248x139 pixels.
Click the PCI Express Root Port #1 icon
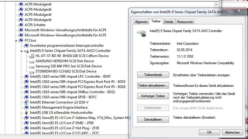27,82
